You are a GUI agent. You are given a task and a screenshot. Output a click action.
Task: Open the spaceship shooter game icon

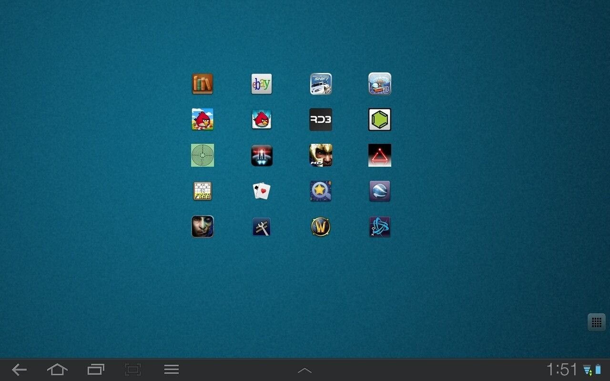tap(262, 155)
